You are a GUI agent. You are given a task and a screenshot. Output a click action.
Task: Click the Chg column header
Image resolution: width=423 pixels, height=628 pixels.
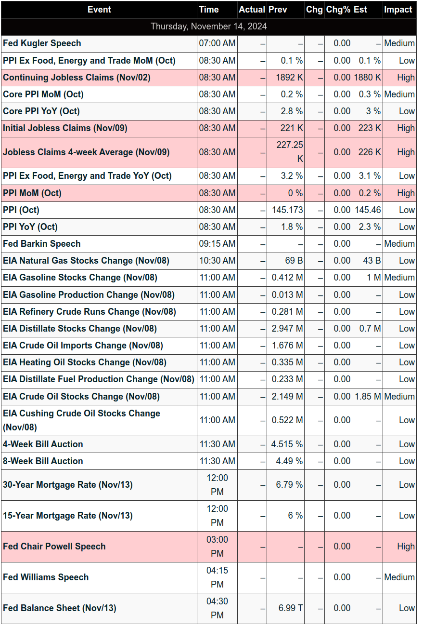point(314,10)
